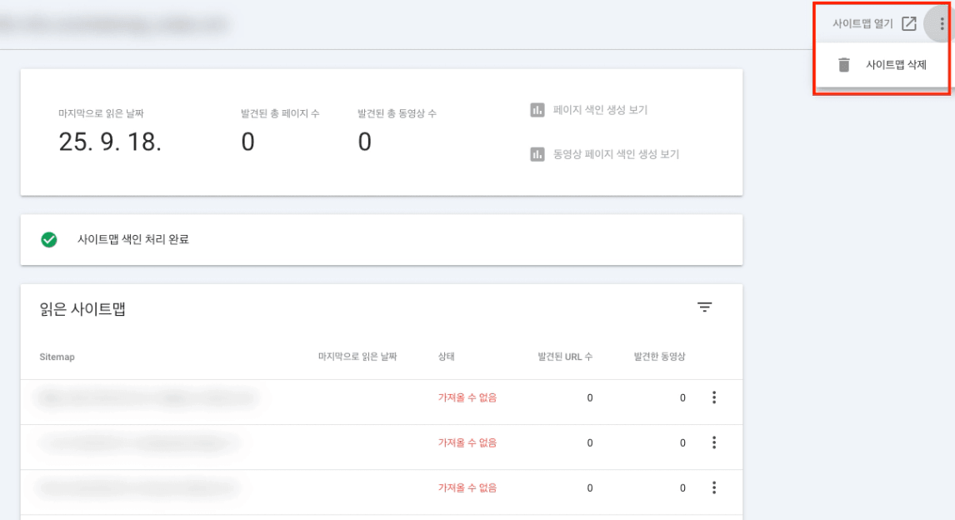955x520 pixels.
Task: Click the Sitemap column header
Action: click(57, 357)
